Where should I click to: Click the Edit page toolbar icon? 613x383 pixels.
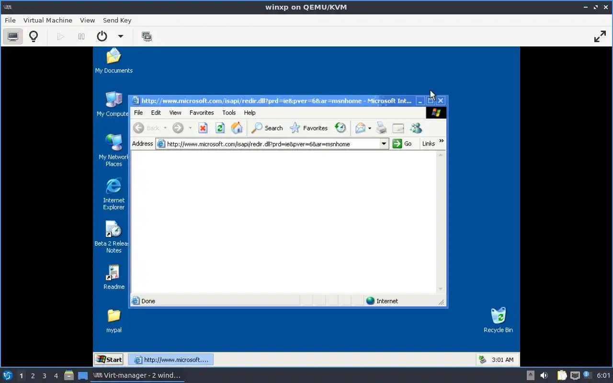tap(398, 128)
